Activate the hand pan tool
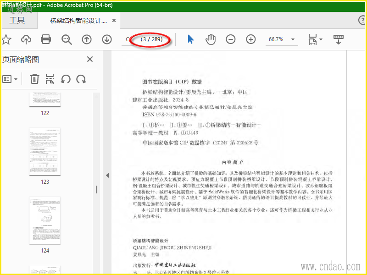367x275 pixels. point(211,39)
